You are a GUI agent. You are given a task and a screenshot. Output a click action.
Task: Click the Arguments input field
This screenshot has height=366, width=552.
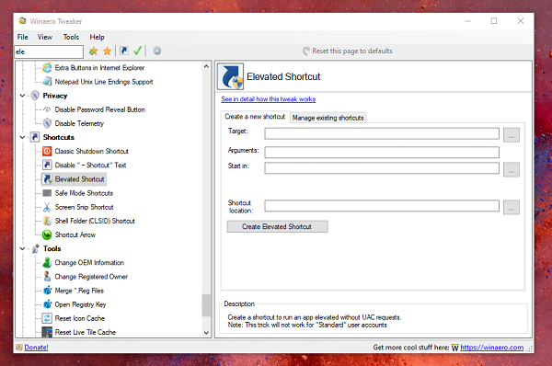382,152
